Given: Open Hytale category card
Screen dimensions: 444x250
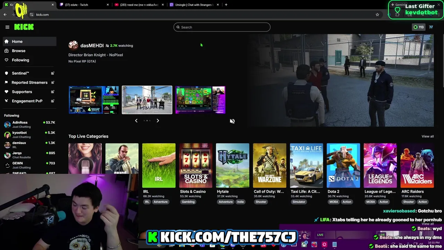Looking at the screenshot, I should click(232, 166).
